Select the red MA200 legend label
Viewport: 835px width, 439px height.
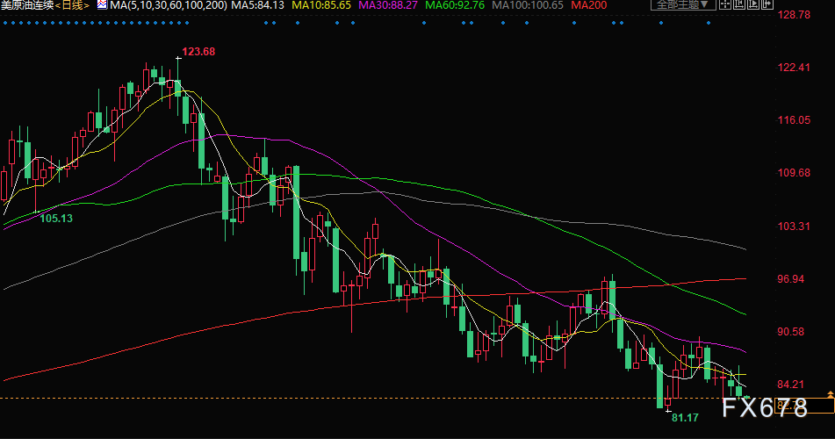589,5
